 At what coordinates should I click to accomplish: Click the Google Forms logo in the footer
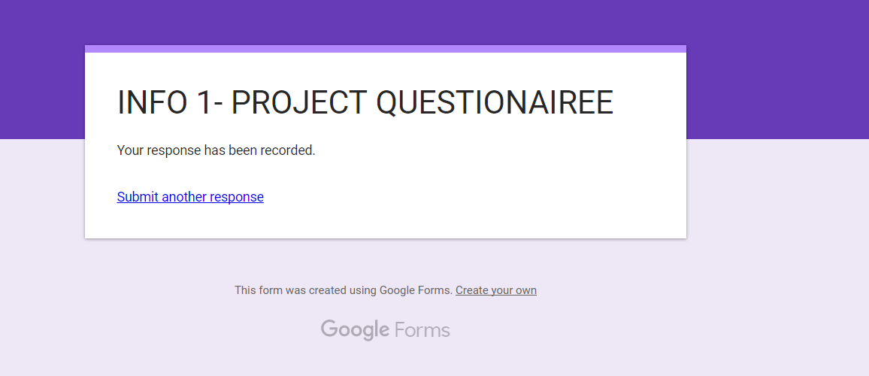click(x=385, y=330)
